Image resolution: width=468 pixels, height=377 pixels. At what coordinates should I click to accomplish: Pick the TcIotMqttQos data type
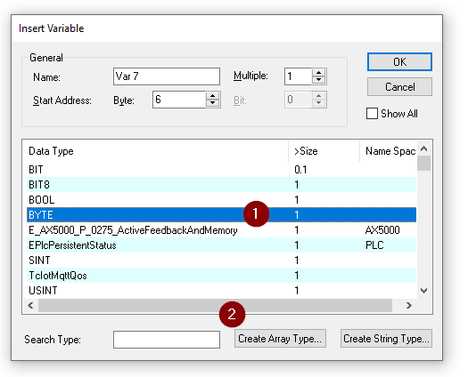(x=221, y=275)
